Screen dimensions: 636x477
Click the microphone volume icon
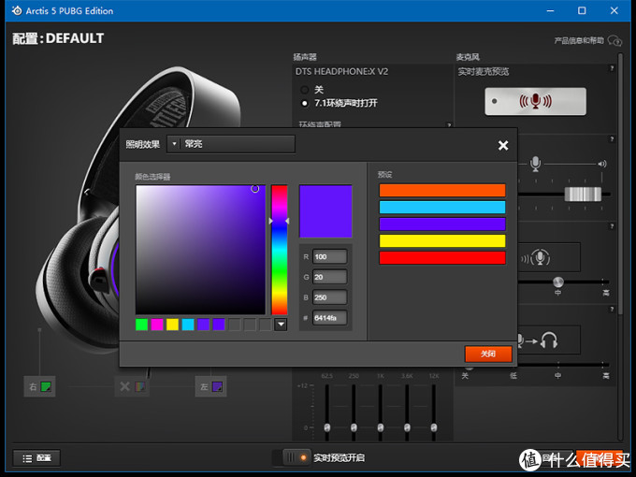pos(535,164)
